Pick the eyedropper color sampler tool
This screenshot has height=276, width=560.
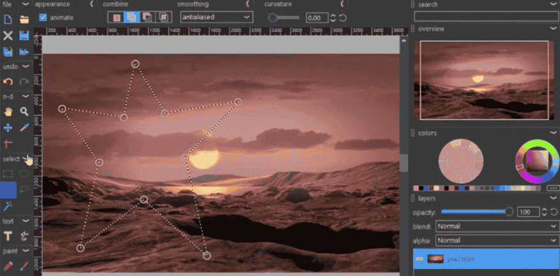[x=24, y=127]
